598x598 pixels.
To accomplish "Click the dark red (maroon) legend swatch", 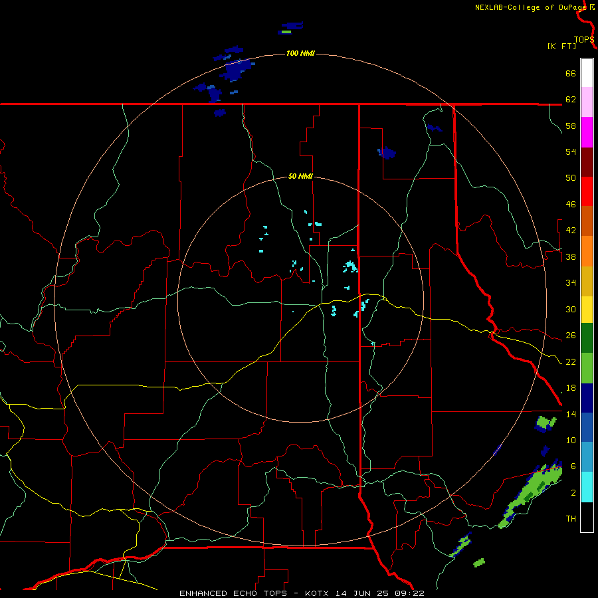I will tap(587, 162).
